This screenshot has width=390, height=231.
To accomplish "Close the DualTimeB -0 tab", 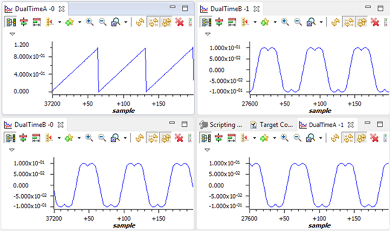I will pyautogui.click(x=61, y=125).
